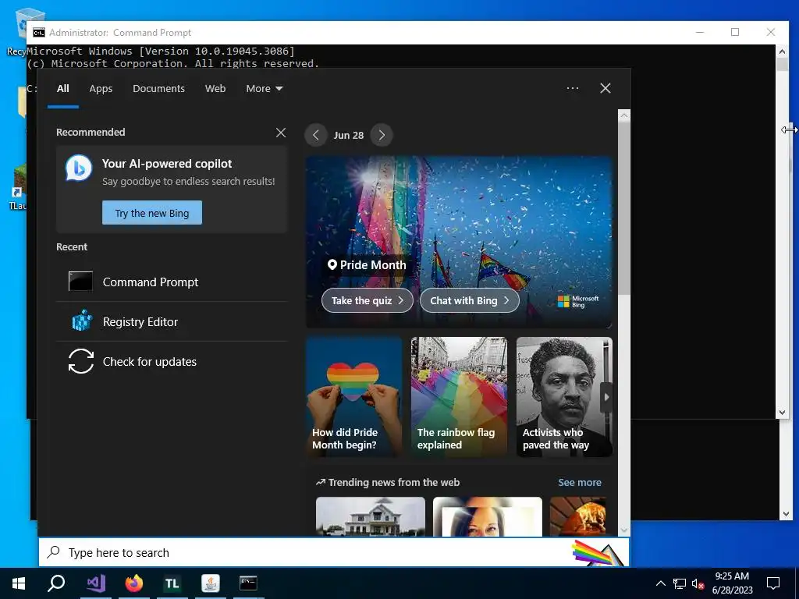Select the All search tab
The height and width of the screenshot is (599, 799).
pyautogui.click(x=62, y=89)
